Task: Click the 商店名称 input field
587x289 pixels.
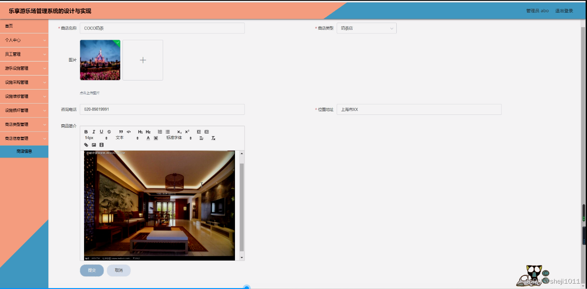Action: point(161,28)
